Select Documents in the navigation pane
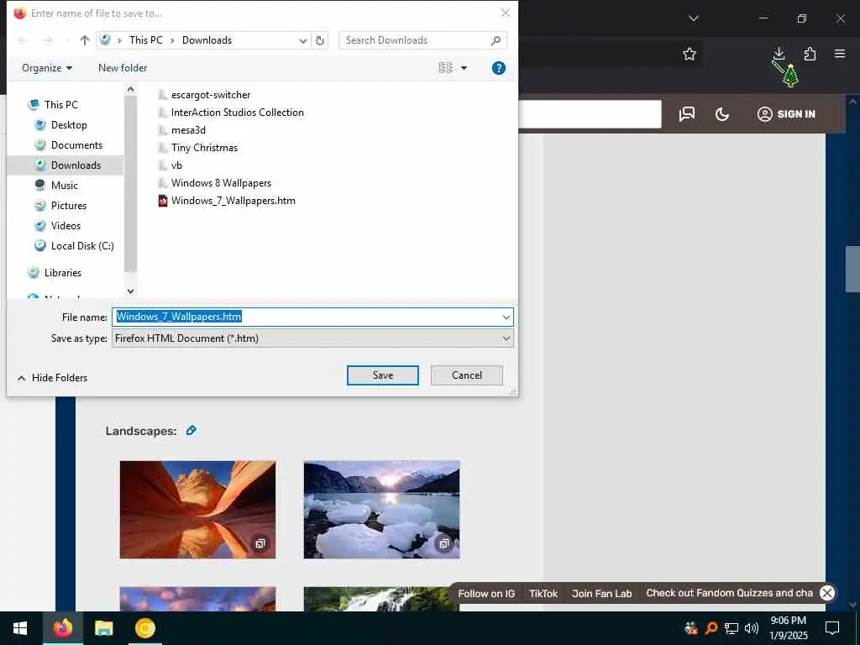The height and width of the screenshot is (645, 860). (76, 145)
